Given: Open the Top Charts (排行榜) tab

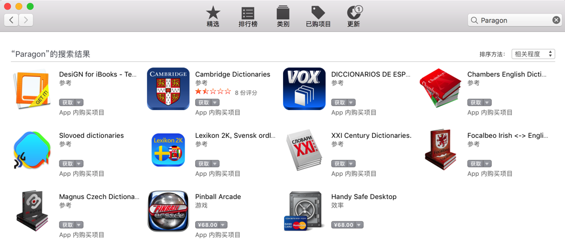Looking at the screenshot, I should pos(248,17).
